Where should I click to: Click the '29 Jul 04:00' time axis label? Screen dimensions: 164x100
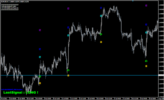143,99
